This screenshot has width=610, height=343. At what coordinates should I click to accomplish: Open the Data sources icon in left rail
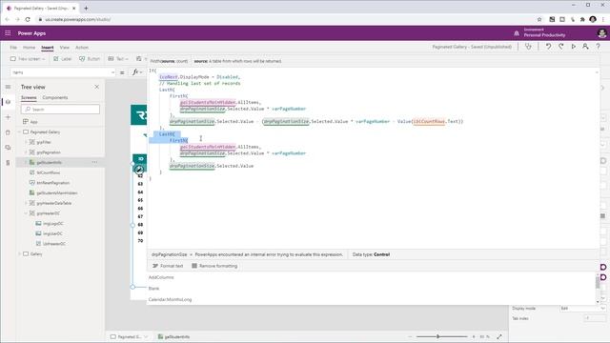tap(9, 132)
